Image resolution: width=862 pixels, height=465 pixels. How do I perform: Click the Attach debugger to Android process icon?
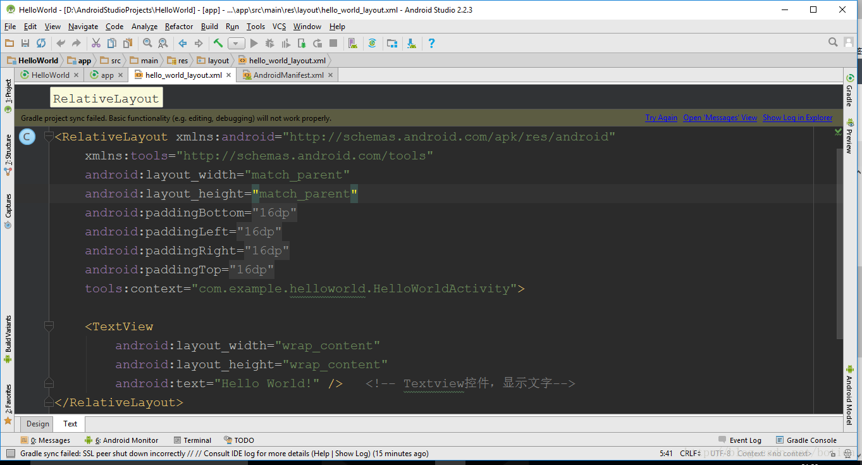pos(302,43)
